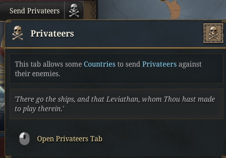This screenshot has width=226, height=158.
Task: Click the Leviathan flavor quote text
Action: tap(115, 104)
